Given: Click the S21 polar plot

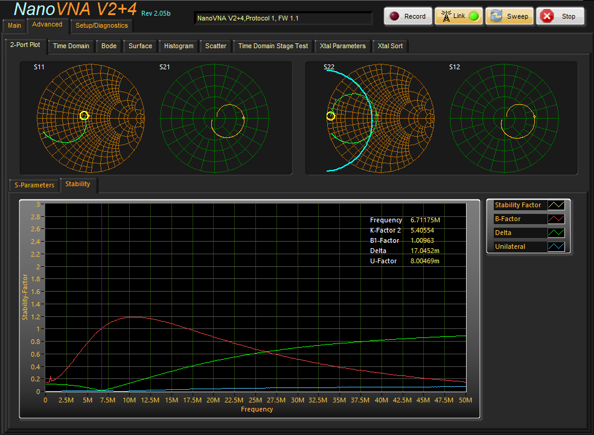Looking at the screenshot, I should (x=214, y=118).
